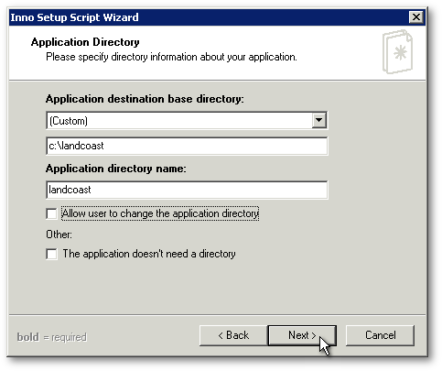Click the Application destination base directory label
Viewport: 442px width, 371px height.
[145, 99]
